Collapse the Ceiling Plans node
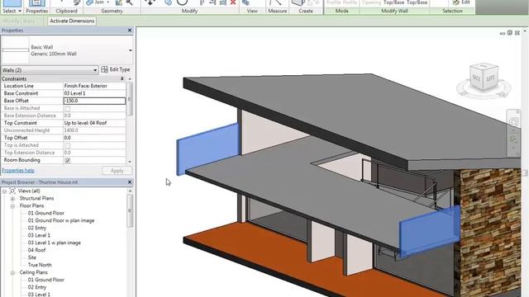The image size is (529, 297). tap(12, 273)
